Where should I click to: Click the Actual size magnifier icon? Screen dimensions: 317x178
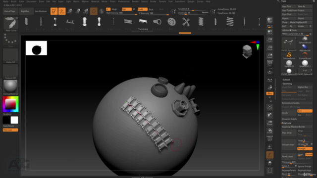click(x=269, y=48)
